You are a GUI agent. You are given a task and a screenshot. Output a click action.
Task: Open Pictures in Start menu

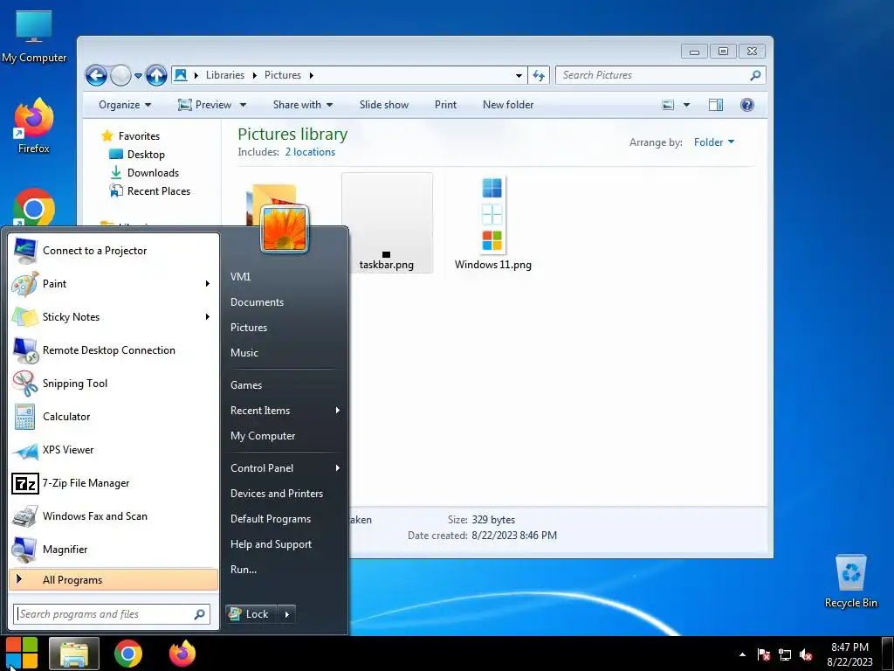249,328
